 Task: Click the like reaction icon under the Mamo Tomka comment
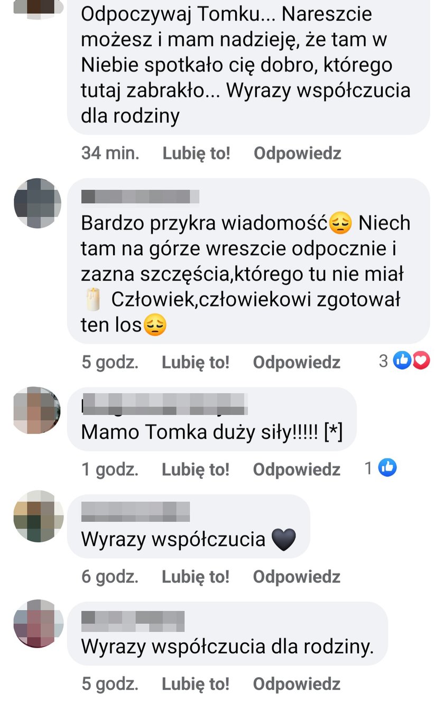tap(387, 468)
